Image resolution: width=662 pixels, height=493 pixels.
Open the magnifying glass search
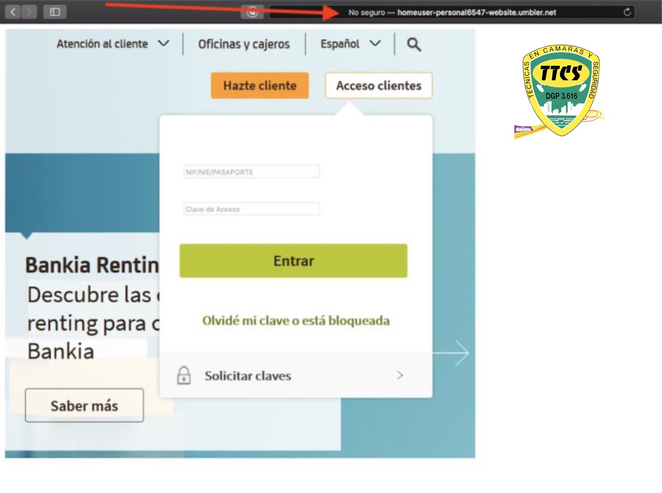point(414,44)
